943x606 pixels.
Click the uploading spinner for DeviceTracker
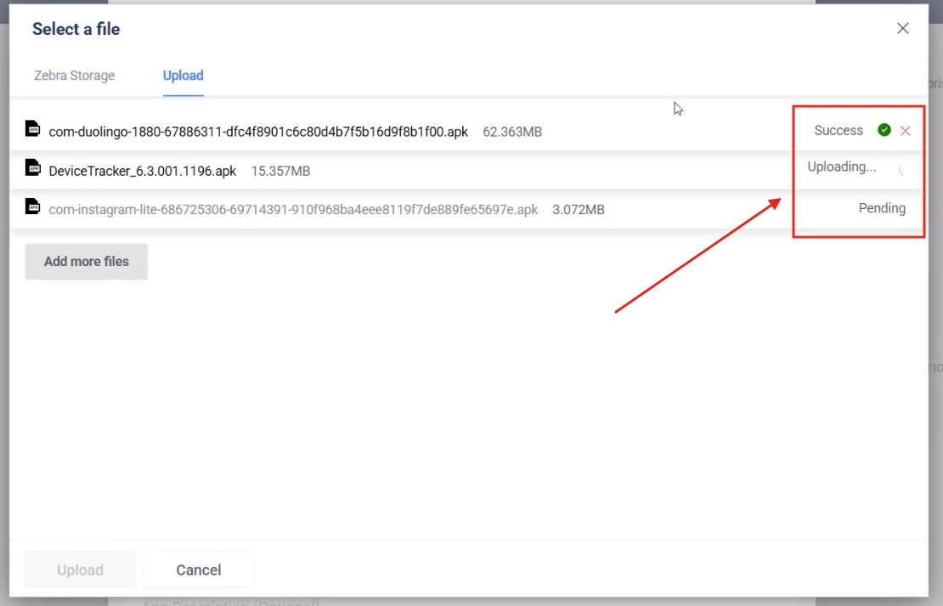click(901, 170)
